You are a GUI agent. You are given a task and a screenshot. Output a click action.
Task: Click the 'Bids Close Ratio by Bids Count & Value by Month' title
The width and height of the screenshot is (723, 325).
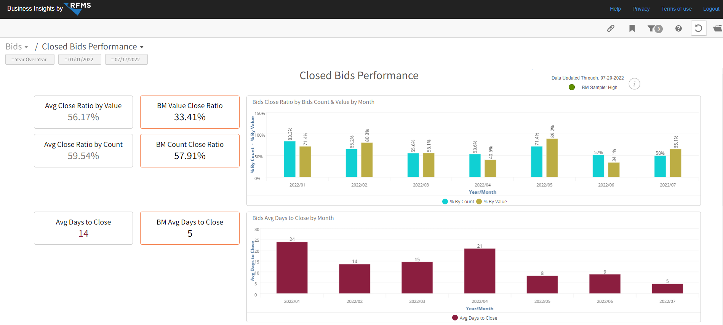[313, 102]
